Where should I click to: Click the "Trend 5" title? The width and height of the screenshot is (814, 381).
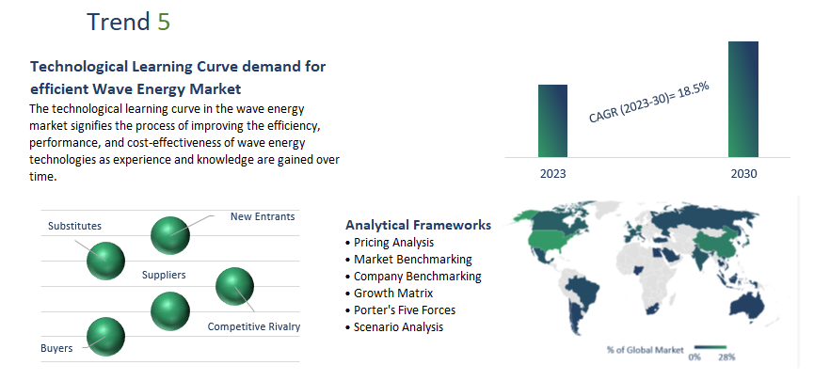128,23
